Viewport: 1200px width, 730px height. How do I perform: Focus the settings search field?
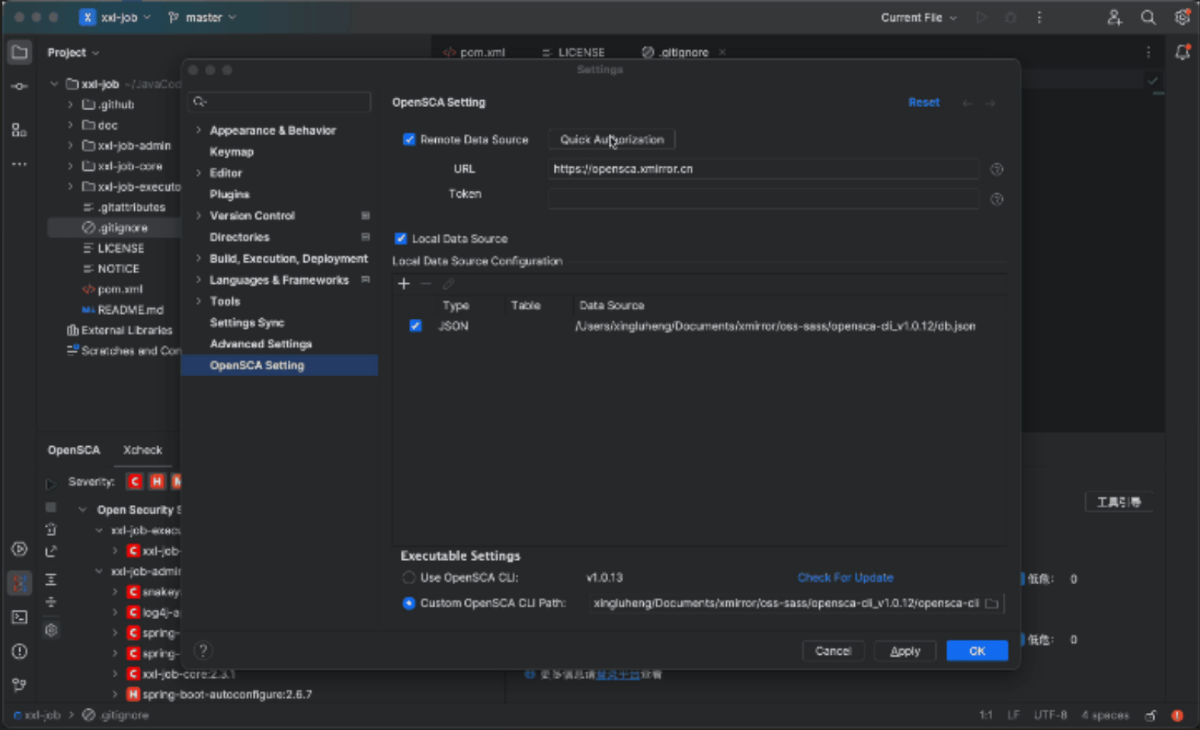(x=279, y=102)
